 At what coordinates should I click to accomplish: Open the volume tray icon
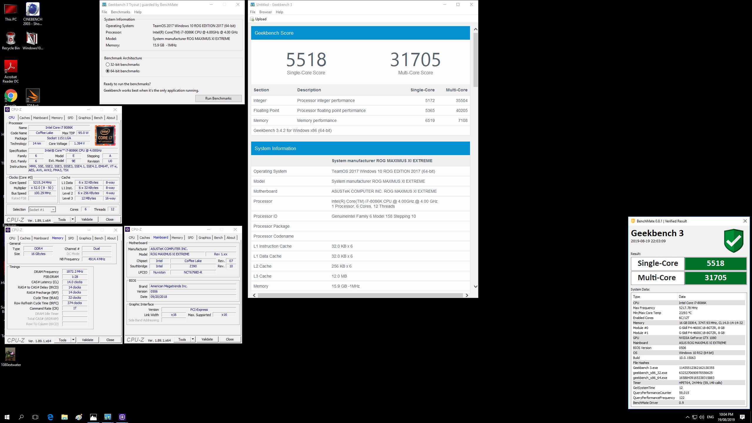tap(702, 417)
